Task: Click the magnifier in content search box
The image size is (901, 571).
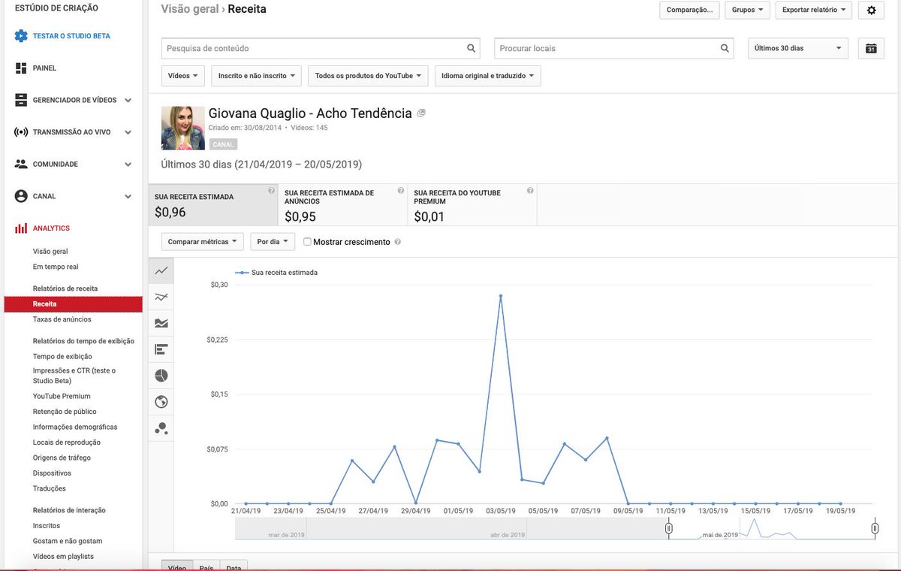Action: pyautogui.click(x=472, y=48)
